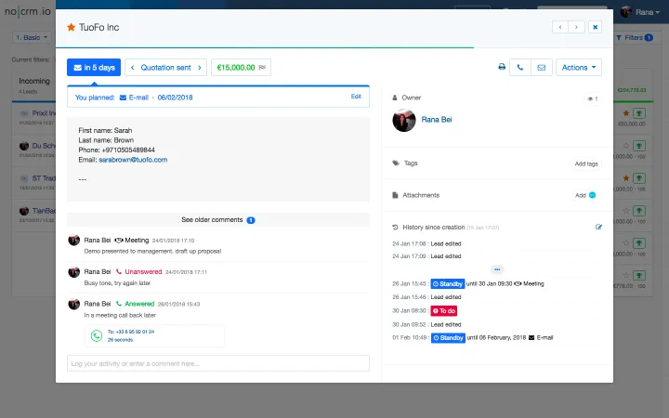Click the Attachments file icon
Viewport: 669px width, 418px height.
click(395, 195)
